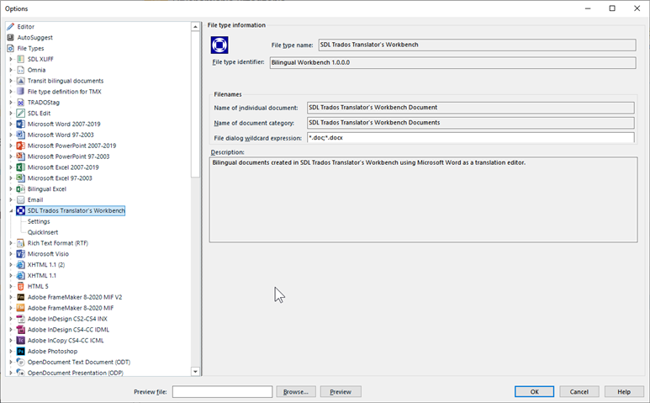
Task: Select SDL Trados Translator's Workbench tree item
Action: click(x=76, y=210)
